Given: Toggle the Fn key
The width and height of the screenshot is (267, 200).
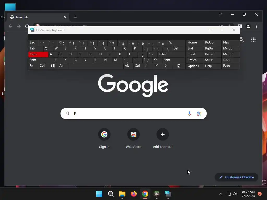Looking at the screenshot, I should click(x=33, y=66).
